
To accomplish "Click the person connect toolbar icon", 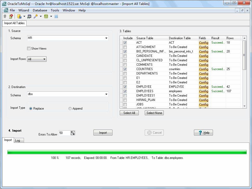I will pyautogui.click(x=5, y=16).
